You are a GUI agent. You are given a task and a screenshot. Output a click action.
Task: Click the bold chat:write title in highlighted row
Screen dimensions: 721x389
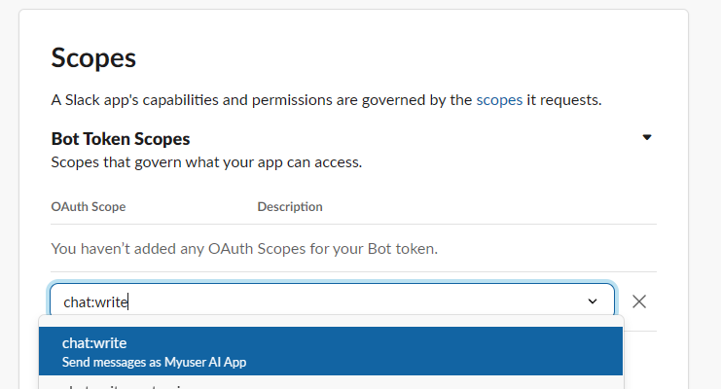[94, 343]
